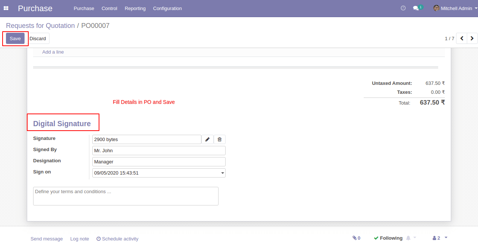View attachments via the paperclip icon

pos(354,238)
